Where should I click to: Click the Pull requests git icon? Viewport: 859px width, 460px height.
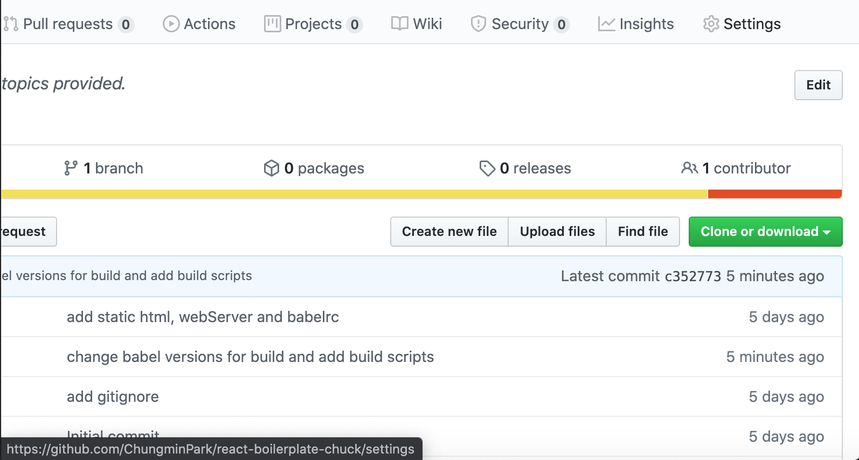11,24
